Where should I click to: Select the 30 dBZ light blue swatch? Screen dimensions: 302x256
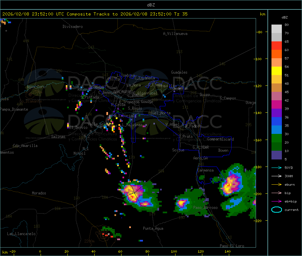276,130
